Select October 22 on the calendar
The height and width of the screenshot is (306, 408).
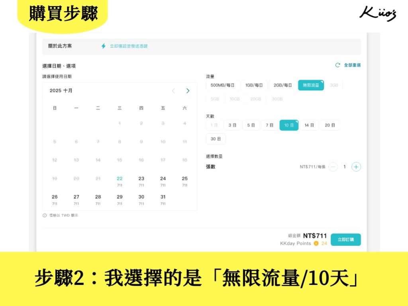coord(120,181)
